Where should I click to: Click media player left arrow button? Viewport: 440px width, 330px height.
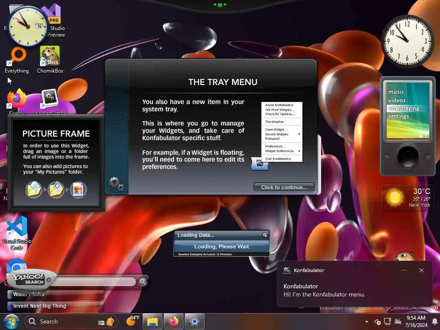[387, 156]
